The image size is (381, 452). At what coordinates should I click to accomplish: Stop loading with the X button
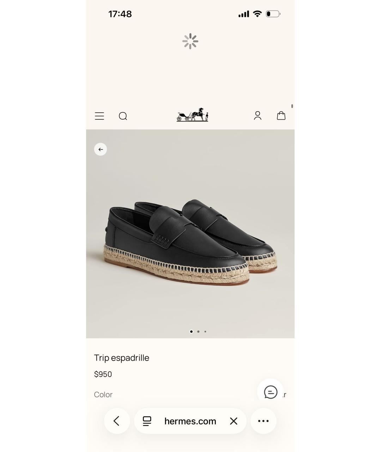tap(234, 421)
